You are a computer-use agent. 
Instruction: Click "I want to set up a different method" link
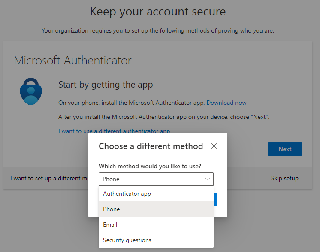tap(49, 178)
